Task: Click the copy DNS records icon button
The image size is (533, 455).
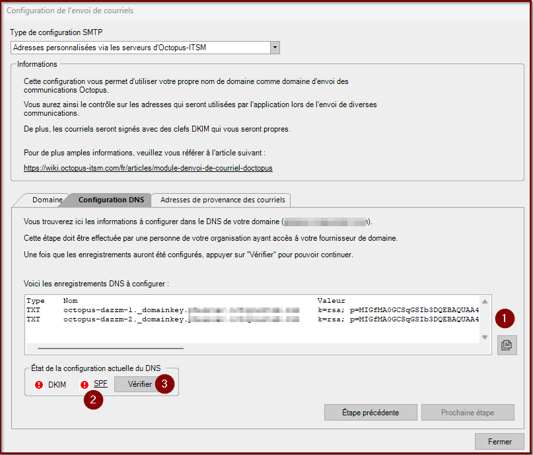Action: pyautogui.click(x=507, y=345)
